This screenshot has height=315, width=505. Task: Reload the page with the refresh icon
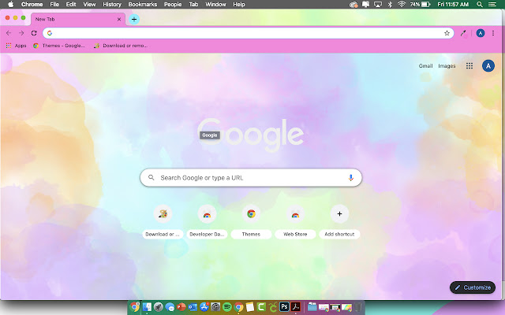(34, 33)
